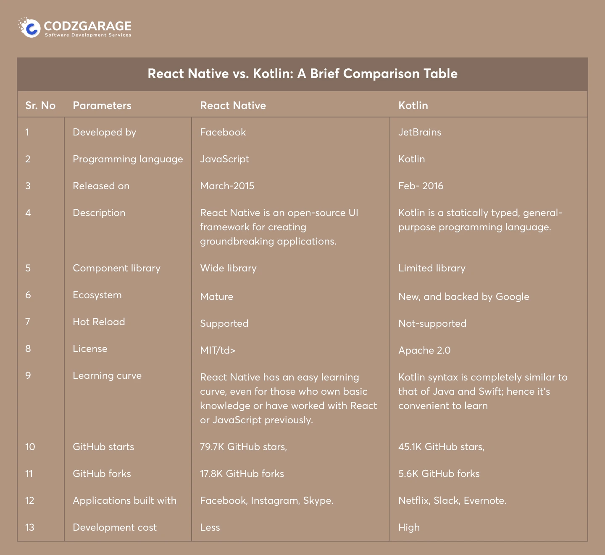The width and height of the screenshot is (605, 555).
Task: Select the 'Hot Reload' parameter cell
Action: [99, 322]
